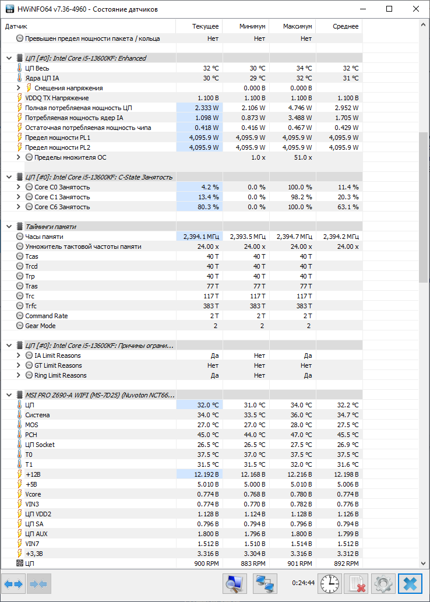430x602 pixels.
Task: Collapse the Причины ограничения CPU group
Action: [9, 346]
